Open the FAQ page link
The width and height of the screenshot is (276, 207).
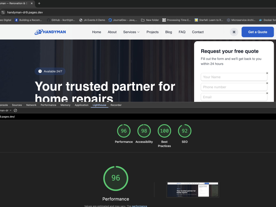click(x=182, y=32)
